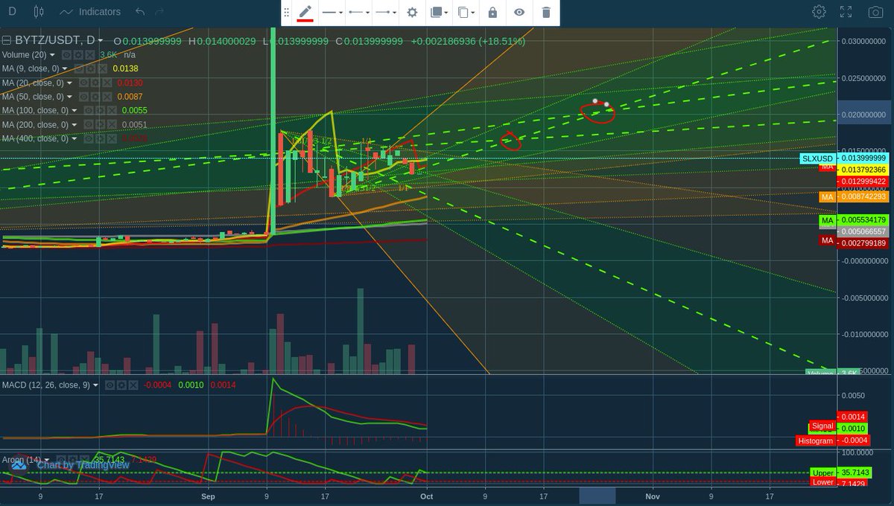Lock the selected drawing
Image resolution: width=894 pixels, height=506 pixels.
(492, 12)
